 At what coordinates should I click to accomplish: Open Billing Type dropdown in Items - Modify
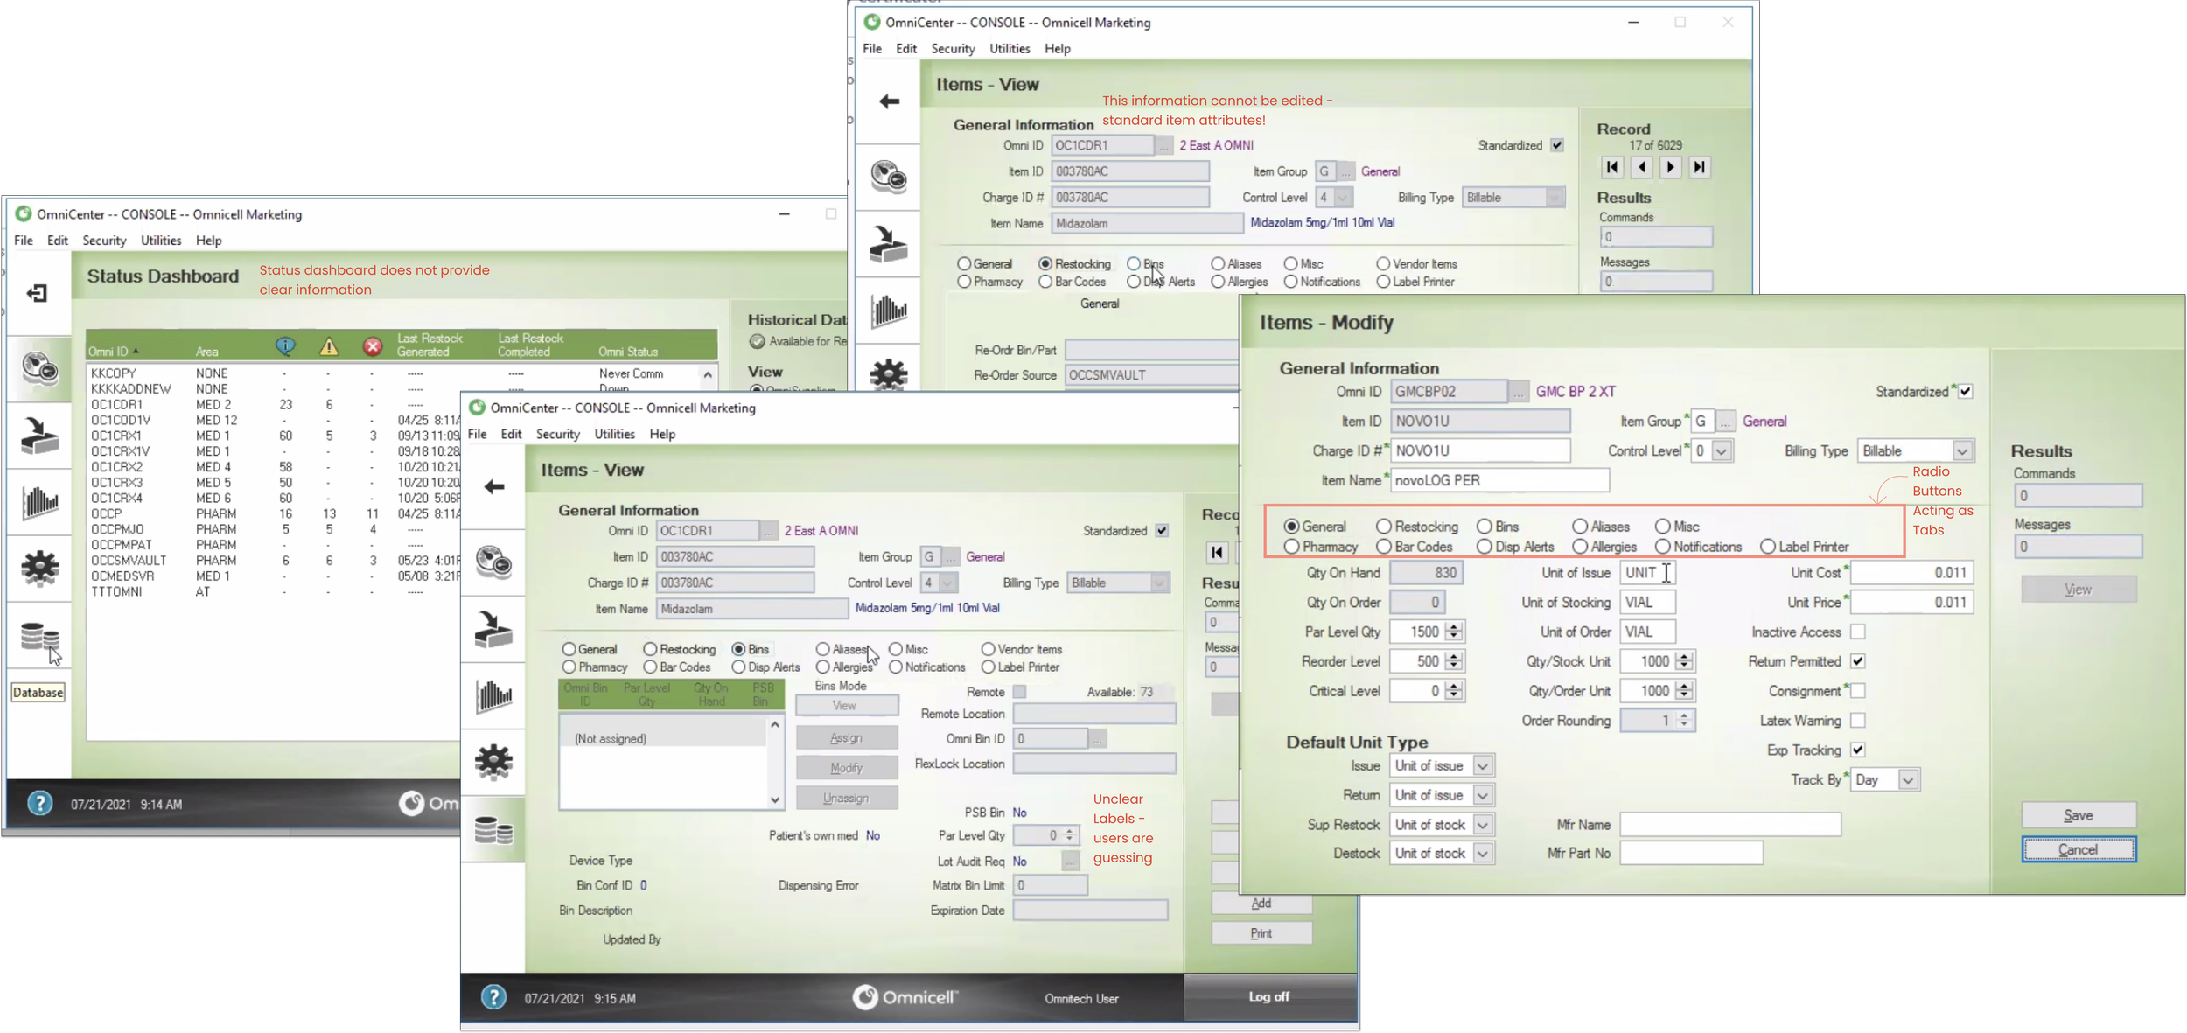[1962, 451]
